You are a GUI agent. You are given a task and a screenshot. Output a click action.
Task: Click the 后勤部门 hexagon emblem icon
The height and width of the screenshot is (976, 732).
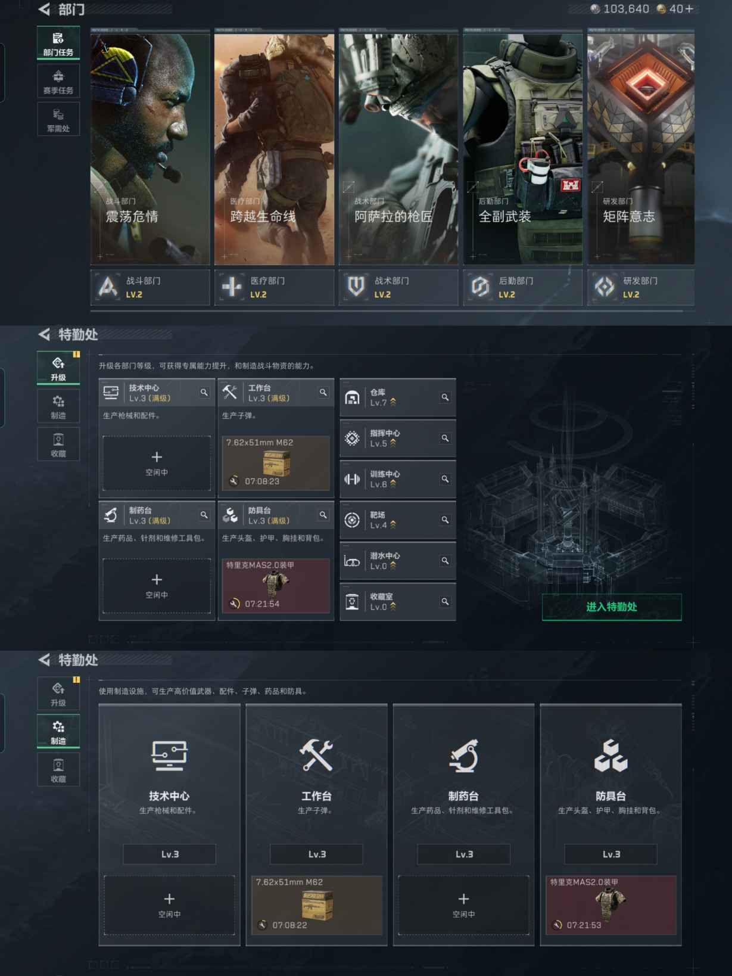point(480,287)
